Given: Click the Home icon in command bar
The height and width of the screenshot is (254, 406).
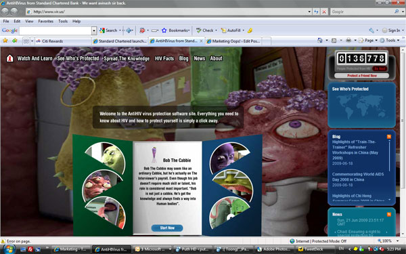Looking at the screenshot, I should [x=320, y=41].
